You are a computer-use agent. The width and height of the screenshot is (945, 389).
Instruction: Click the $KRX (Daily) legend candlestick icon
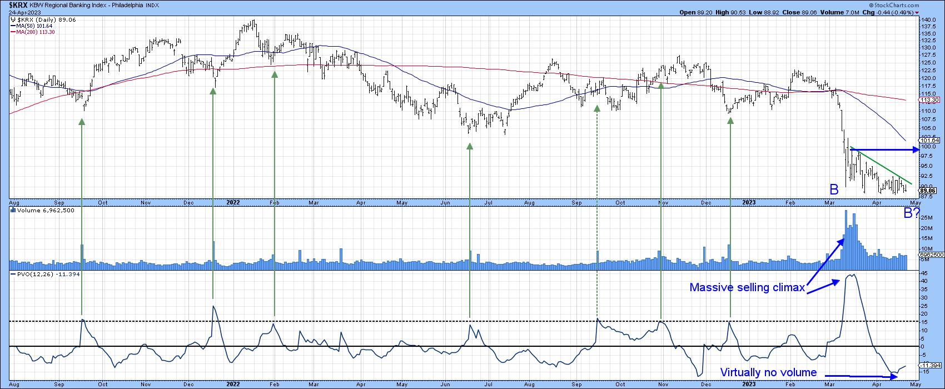pos(13,19)
